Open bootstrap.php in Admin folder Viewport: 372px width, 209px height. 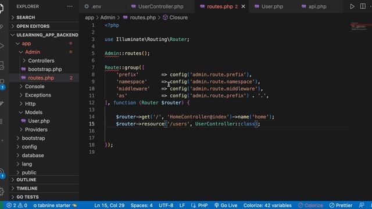pos(44,69)
